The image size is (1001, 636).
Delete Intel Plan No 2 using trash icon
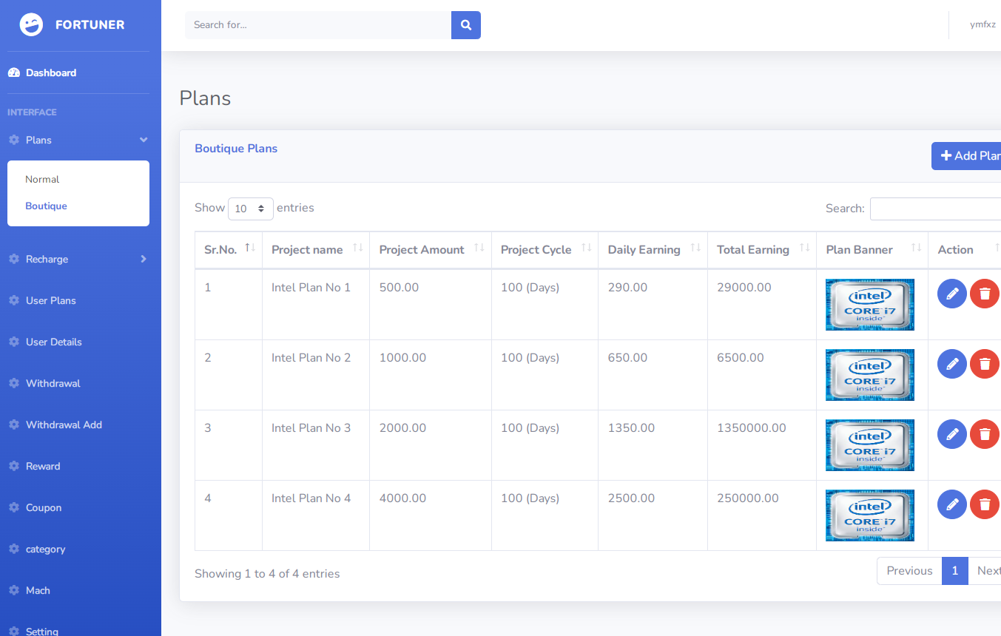click(x=984, y=364)
